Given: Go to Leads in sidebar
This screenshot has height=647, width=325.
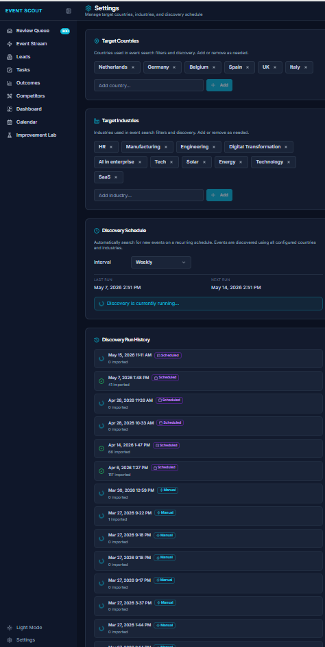Looking at the screenshot, I should pyautogui.click(x=23, y=57).
